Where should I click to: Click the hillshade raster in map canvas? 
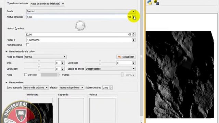180,74
